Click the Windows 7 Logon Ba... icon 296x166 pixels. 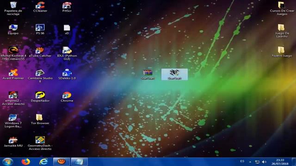click(13, 121)
